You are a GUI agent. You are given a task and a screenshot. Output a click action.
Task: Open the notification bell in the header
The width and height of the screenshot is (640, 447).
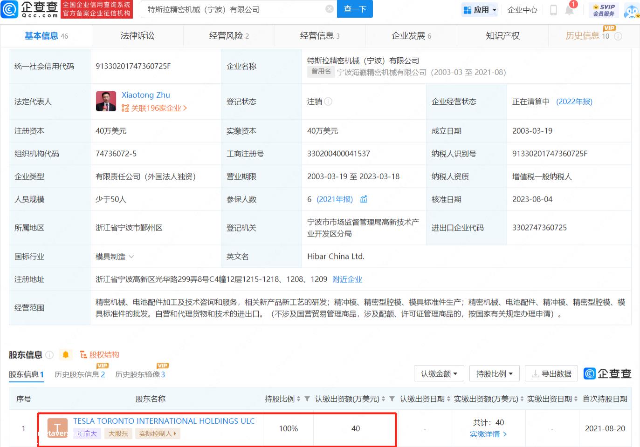click(570, 10)
